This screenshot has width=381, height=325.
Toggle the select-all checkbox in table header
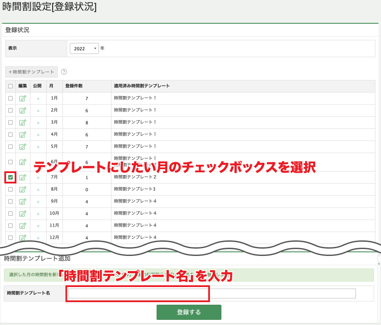pyautogui.click(x=10, y=86)
